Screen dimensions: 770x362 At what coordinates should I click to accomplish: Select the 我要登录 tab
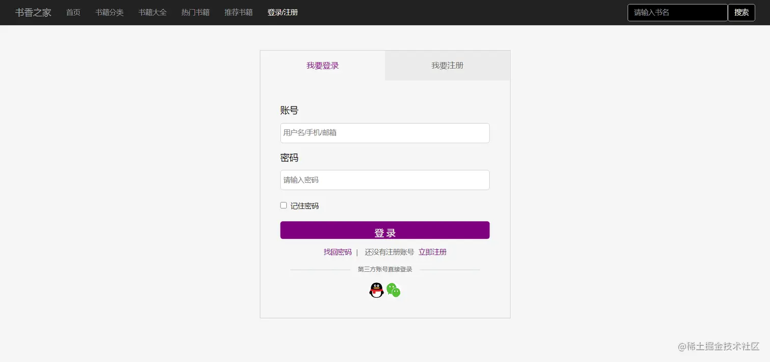tap(322, 65)
